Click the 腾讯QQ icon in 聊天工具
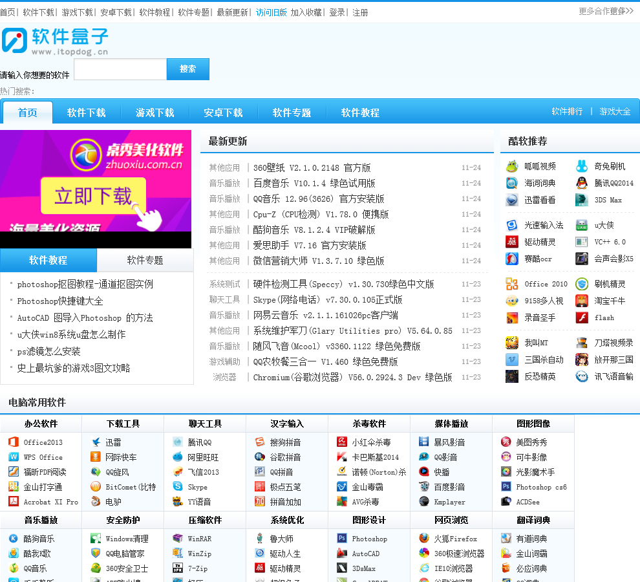This screenshot has height=582, width=640. coord(178,442)
